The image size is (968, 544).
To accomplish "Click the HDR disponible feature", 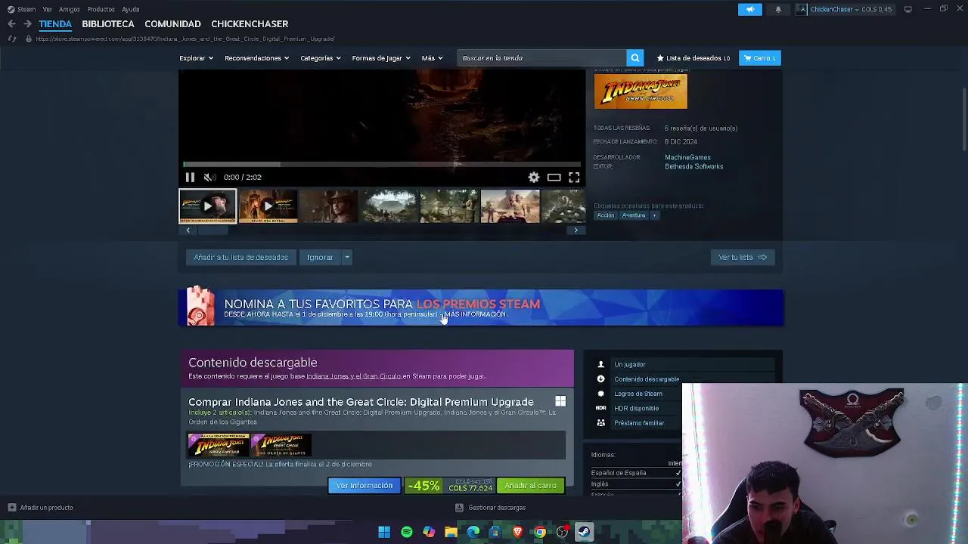I will 636,408.
